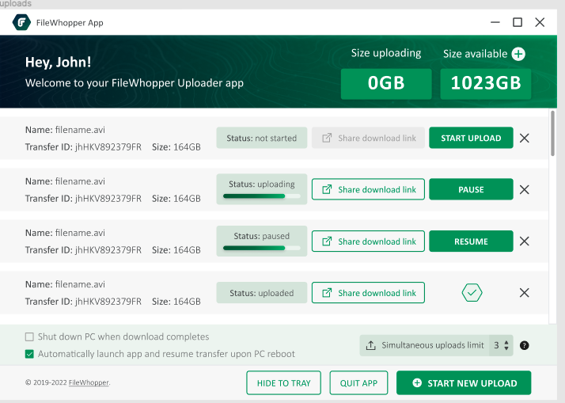
Task: Share download link for the uploaded file
Action: (368, 293)
